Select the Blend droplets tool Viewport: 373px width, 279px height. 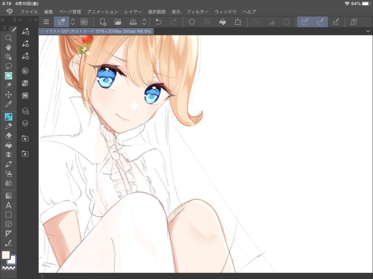tap(8, 183)
